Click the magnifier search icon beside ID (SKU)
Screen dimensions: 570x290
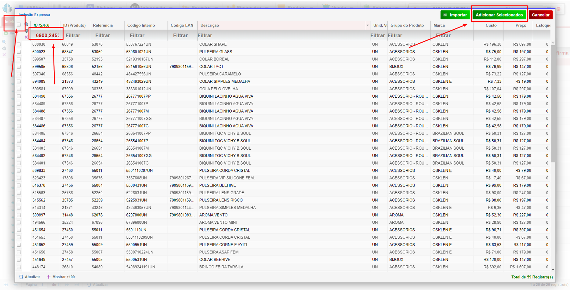(x=27, y=25)
